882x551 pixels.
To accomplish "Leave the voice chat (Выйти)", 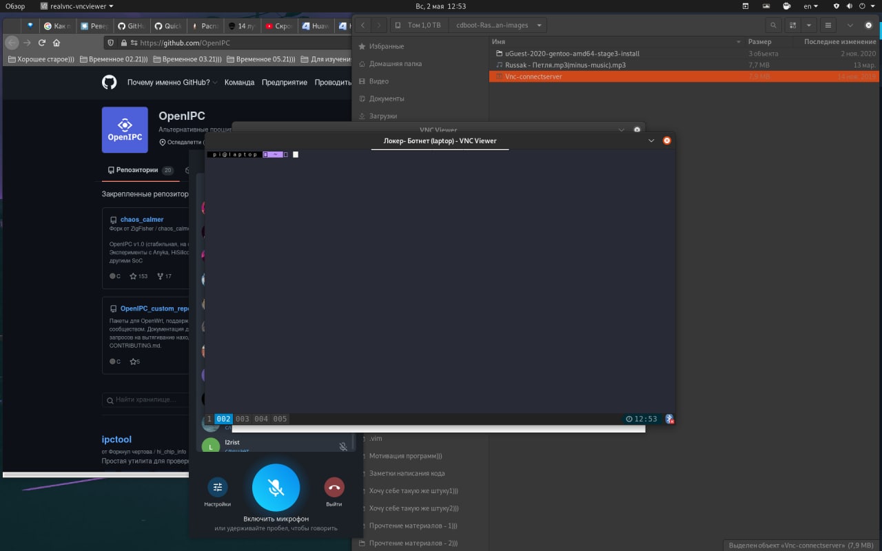I will [x=334, y=488].
